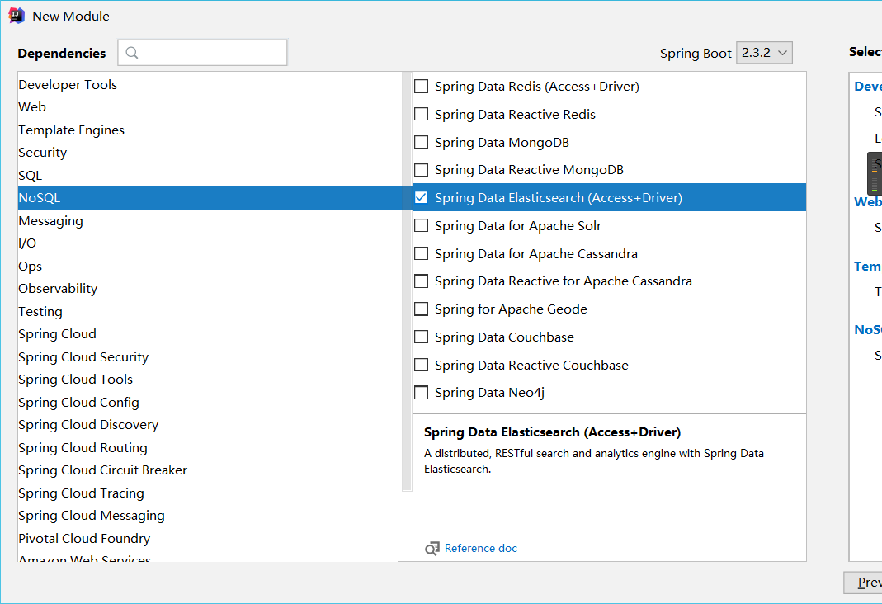Click the IntelliJ IDEA logo in the title bar
Viewport: 882px width, 604px height.
[x=17, y=16]
